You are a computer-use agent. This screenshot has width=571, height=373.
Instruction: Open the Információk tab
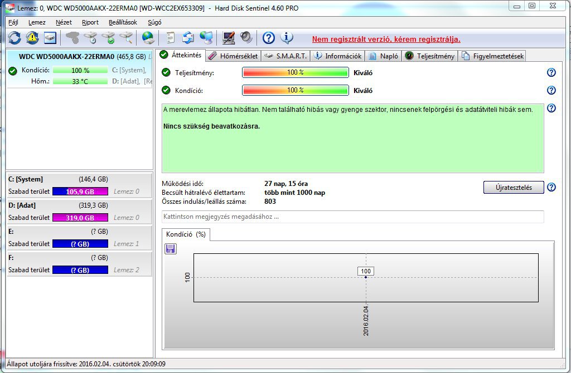coord(337,56)
